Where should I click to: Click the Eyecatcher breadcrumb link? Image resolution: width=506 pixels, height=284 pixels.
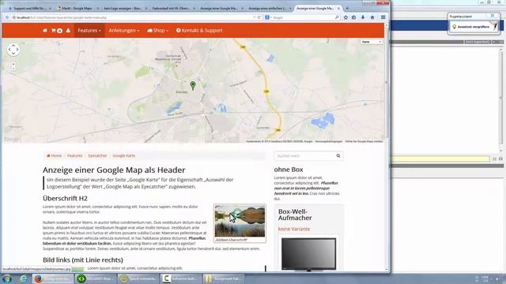[x=97, y=155]
